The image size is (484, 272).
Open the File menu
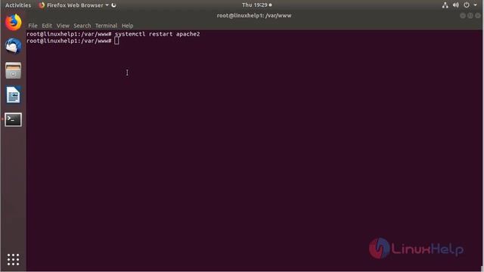(x=33, y=26)
